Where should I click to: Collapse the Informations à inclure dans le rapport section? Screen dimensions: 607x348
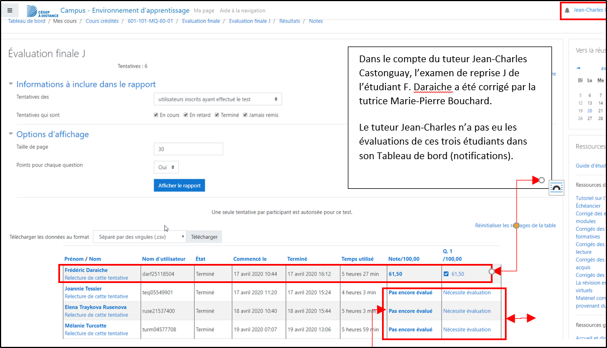click(11, 84)
